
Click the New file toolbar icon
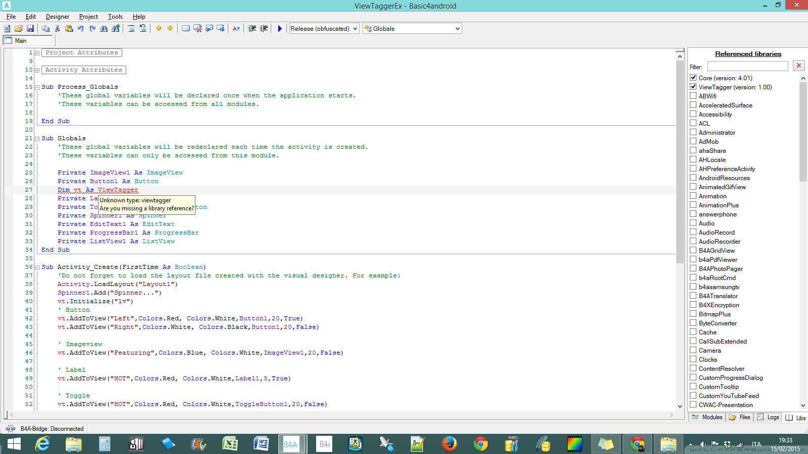click(x=7, y=29)
